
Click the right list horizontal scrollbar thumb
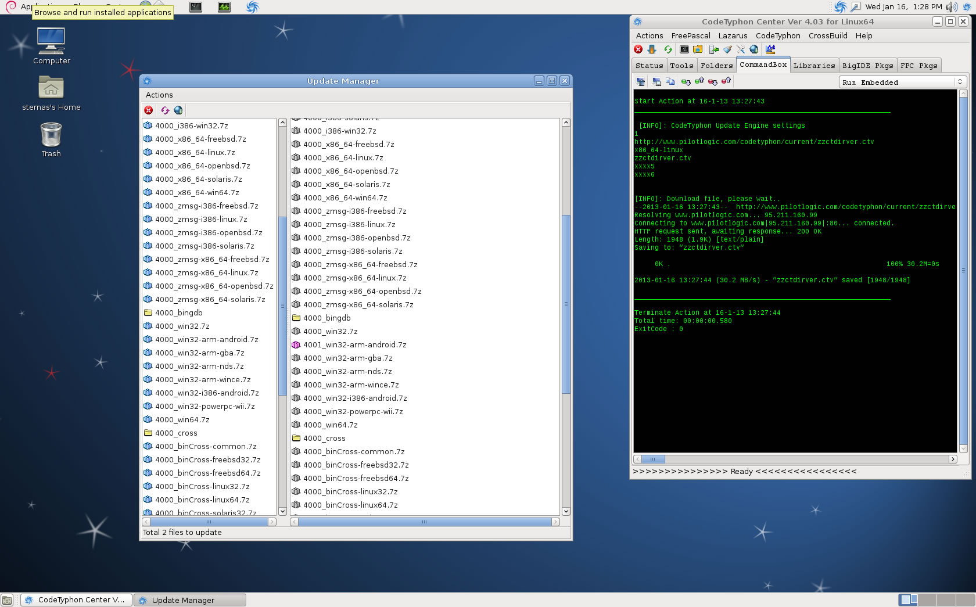point(424,522)
